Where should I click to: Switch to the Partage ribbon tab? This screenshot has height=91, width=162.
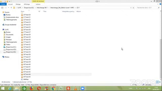tap(18, 4)
